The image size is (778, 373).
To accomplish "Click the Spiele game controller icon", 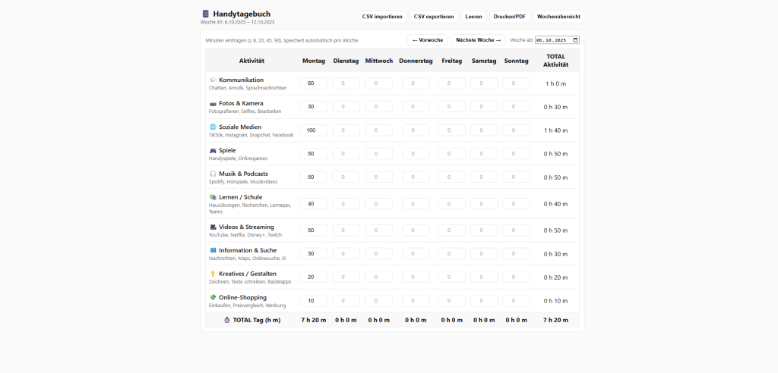I will pyautogui.click(x=213, y=150).
